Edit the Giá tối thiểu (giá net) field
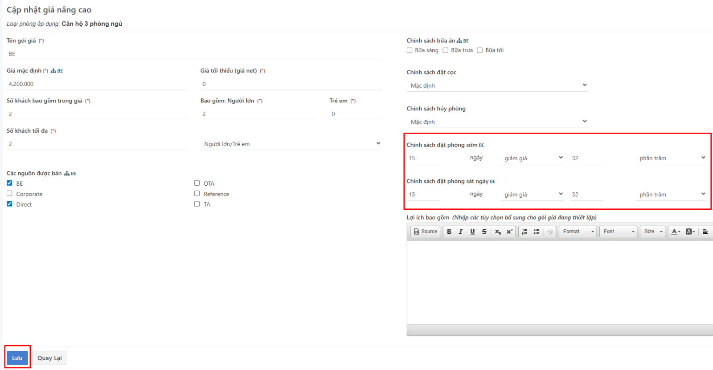Viewport: 713px width, 370px height. (x=291, y=84)
